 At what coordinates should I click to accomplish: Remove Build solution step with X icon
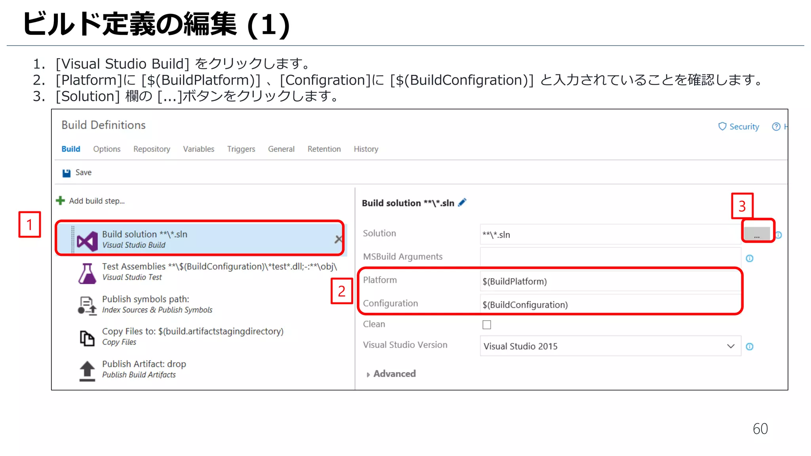point(338,239)
